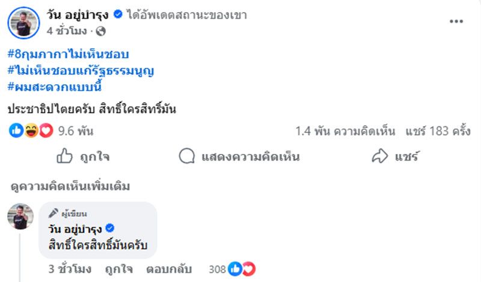Click the thumbs-up ถูกใจ icon
Screen dimensions: 481x282
pos(64,157)
